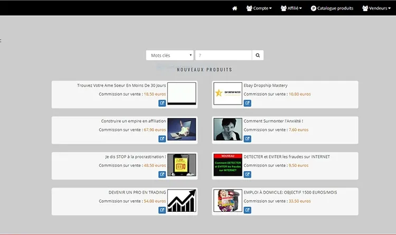
Task: Click link icon for Trouvez Votre Ame Soeur
Action: pyautogui.click(x=162, y=103)
